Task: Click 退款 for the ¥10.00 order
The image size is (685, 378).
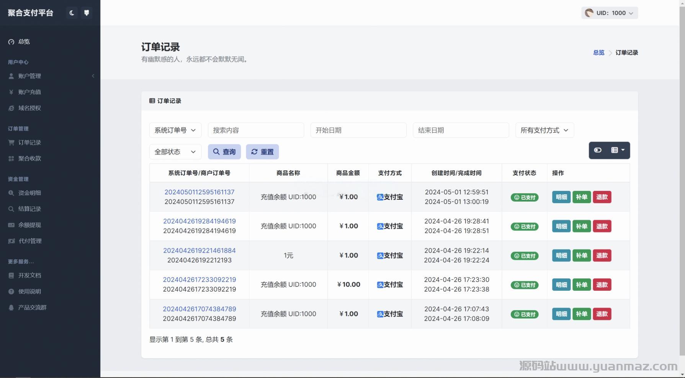Action: [x=602, y=285]
